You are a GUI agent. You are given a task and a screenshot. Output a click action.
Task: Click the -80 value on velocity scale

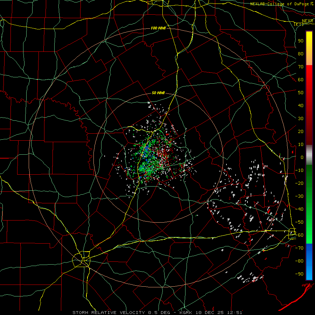click(299, 261)
